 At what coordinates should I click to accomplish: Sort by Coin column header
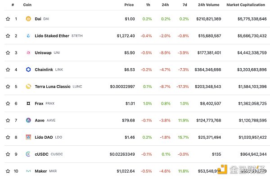(x=27, y=5)
